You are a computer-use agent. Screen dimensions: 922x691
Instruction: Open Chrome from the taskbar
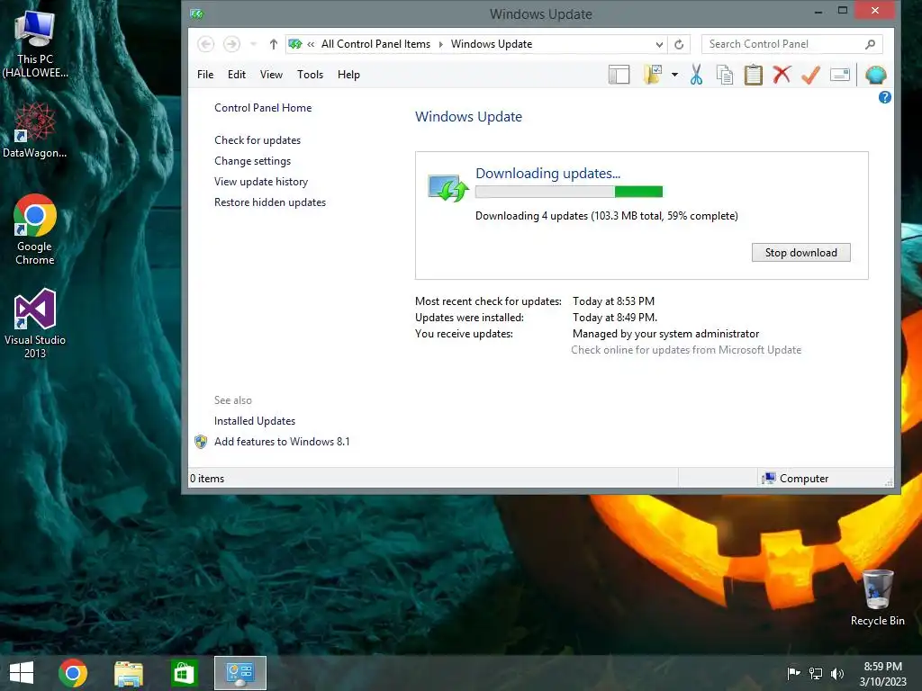tap(73, 673)
